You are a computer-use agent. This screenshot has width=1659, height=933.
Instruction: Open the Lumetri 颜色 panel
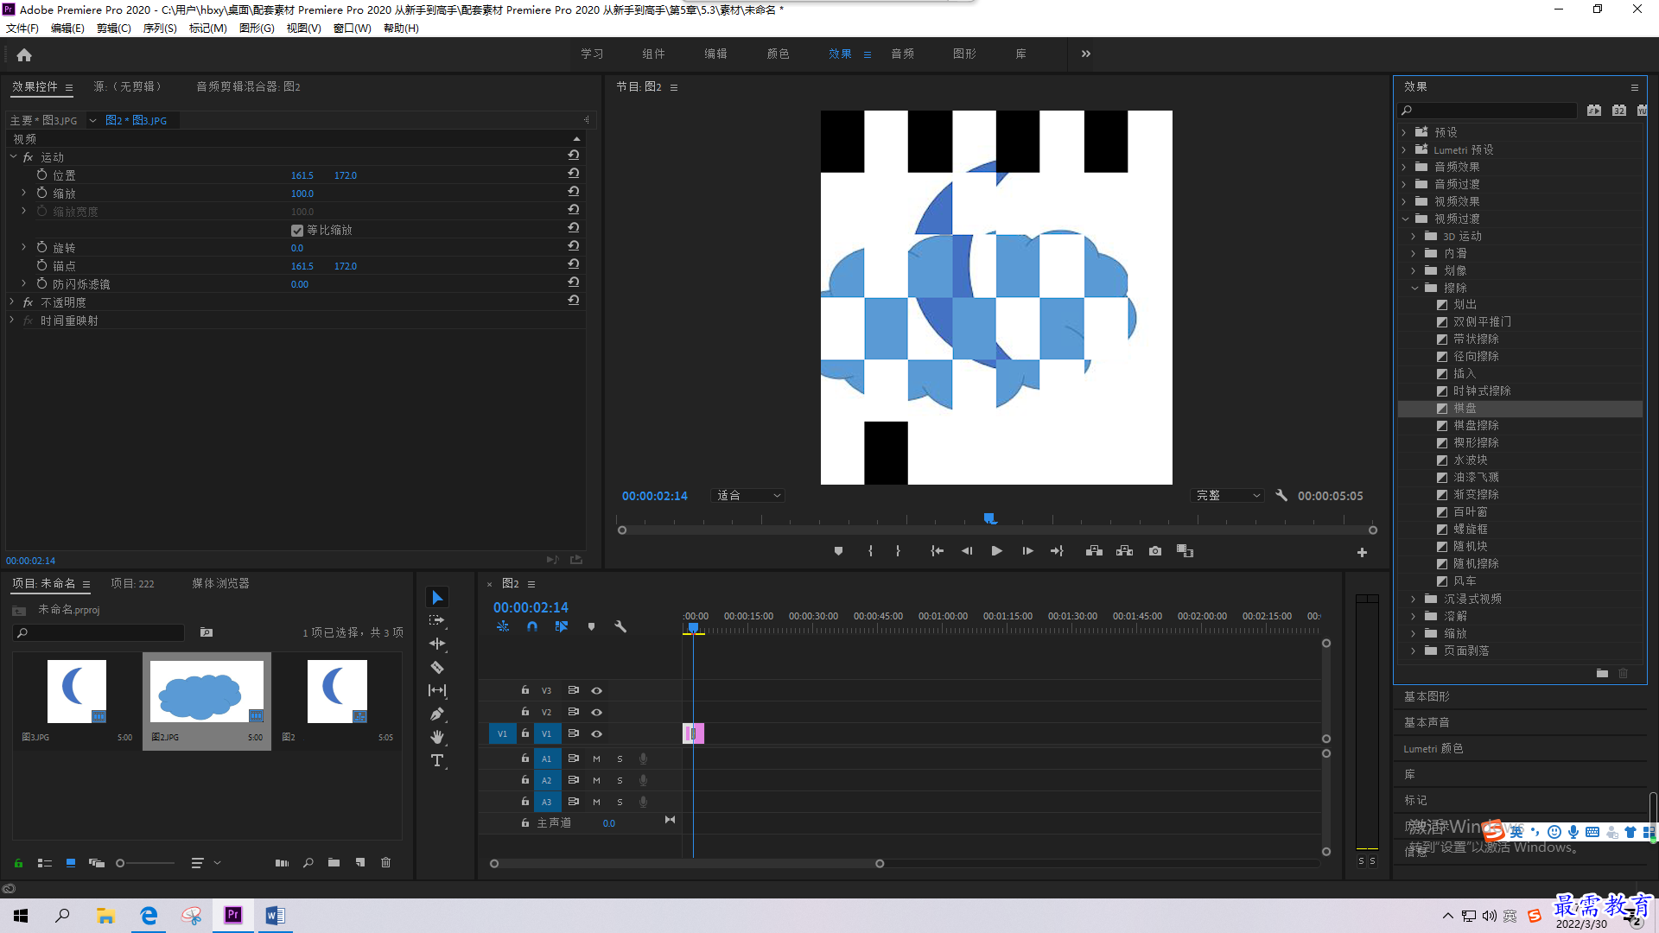1433,748
